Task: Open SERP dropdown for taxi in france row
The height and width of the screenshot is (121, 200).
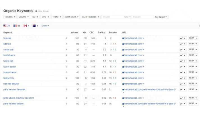Action: click(x=193, y=67)
